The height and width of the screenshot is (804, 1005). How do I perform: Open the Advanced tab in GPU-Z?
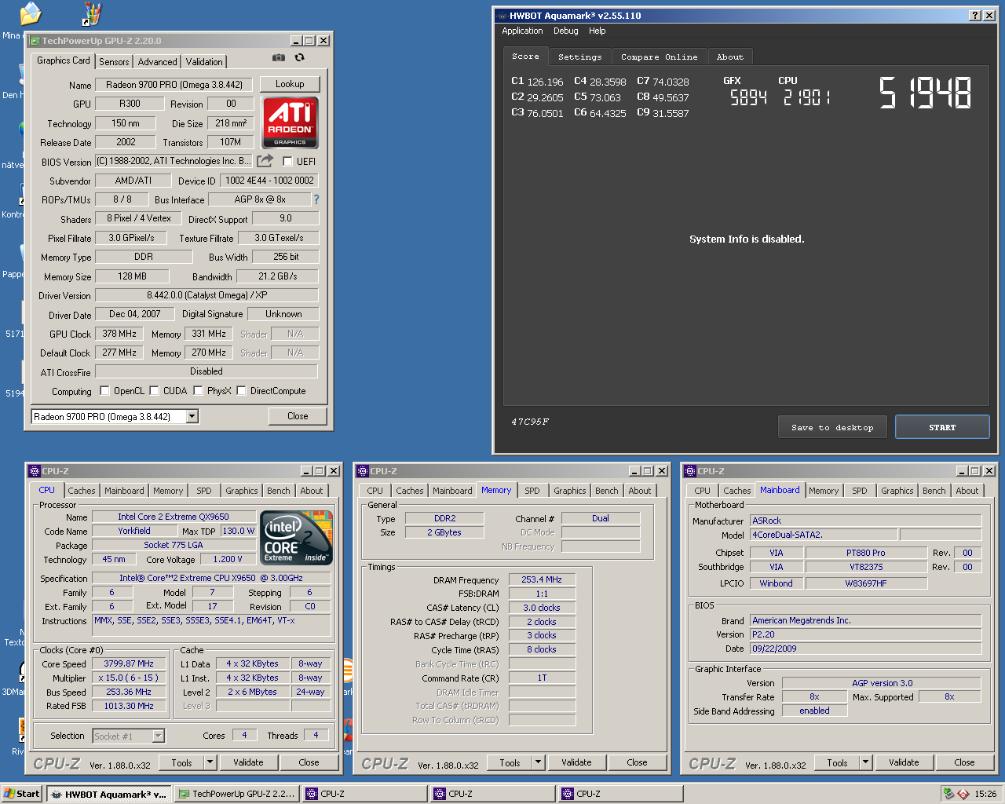point(157,62)
